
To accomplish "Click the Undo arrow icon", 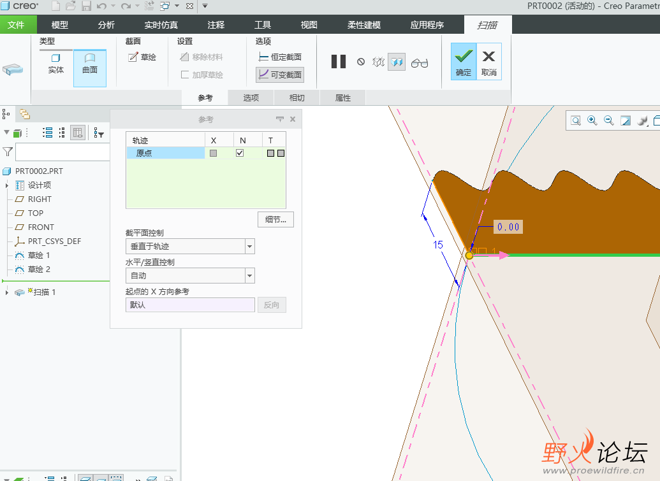I will click(101, 6).
